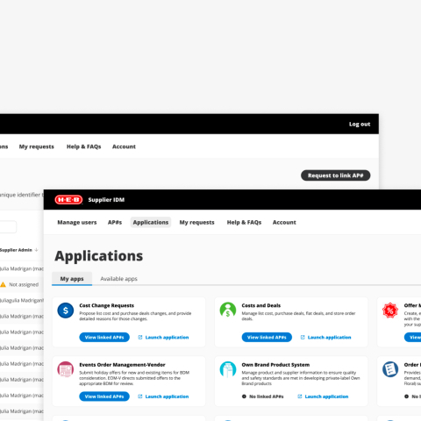Switch to the Available apps tab
Viewport: 421px width, 421px height.
[x=118, y=279]
